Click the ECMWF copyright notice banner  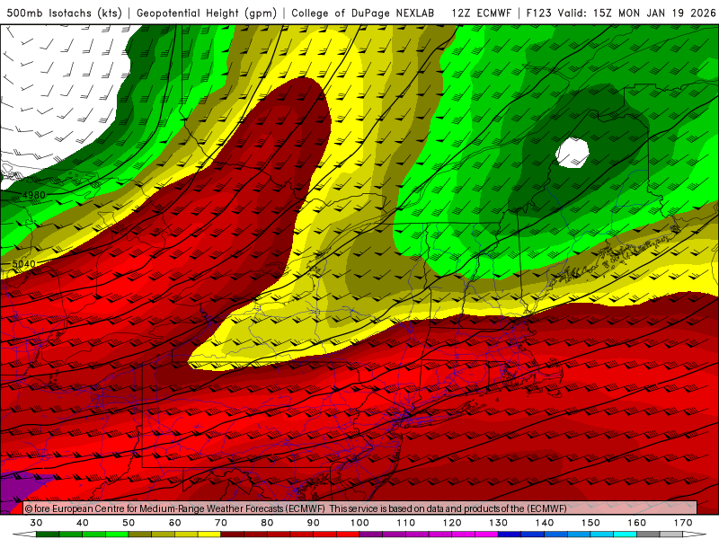(360, 508)
